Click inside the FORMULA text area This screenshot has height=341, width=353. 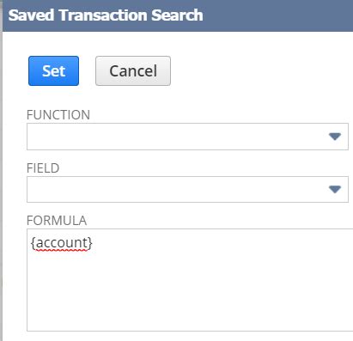coord(190,280)
